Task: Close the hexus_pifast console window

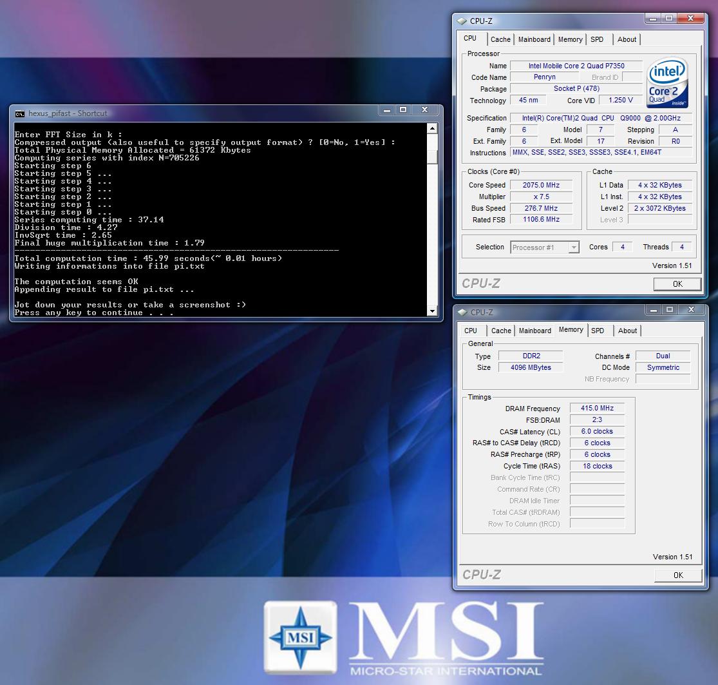Action: click(425, 110)
